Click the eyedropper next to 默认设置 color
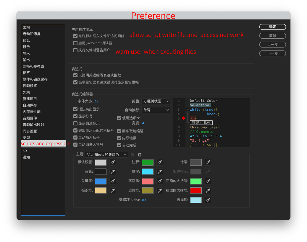 click(x=112, y=162)
